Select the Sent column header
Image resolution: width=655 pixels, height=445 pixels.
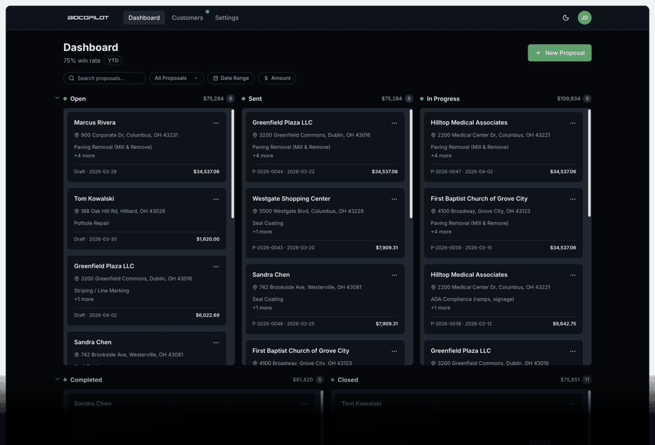click(255, 98)
